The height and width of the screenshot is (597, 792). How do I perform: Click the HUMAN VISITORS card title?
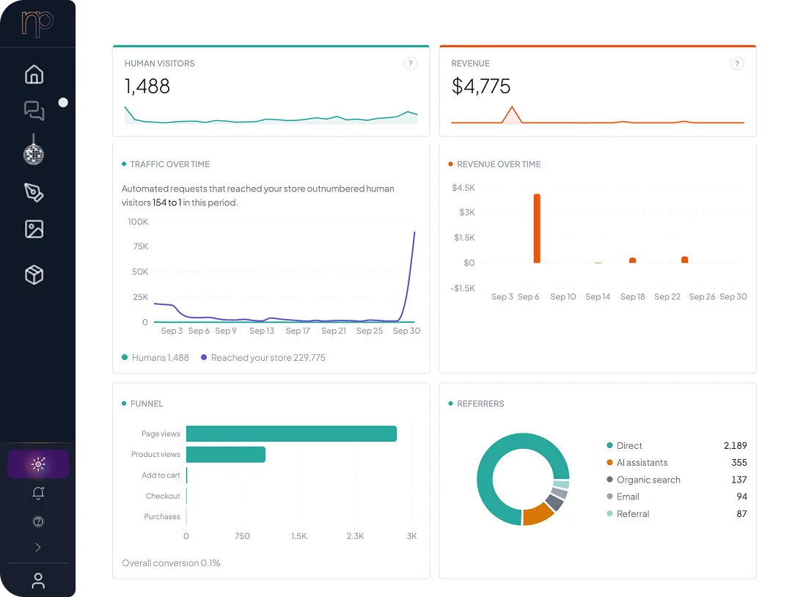[x=160, y=64]
